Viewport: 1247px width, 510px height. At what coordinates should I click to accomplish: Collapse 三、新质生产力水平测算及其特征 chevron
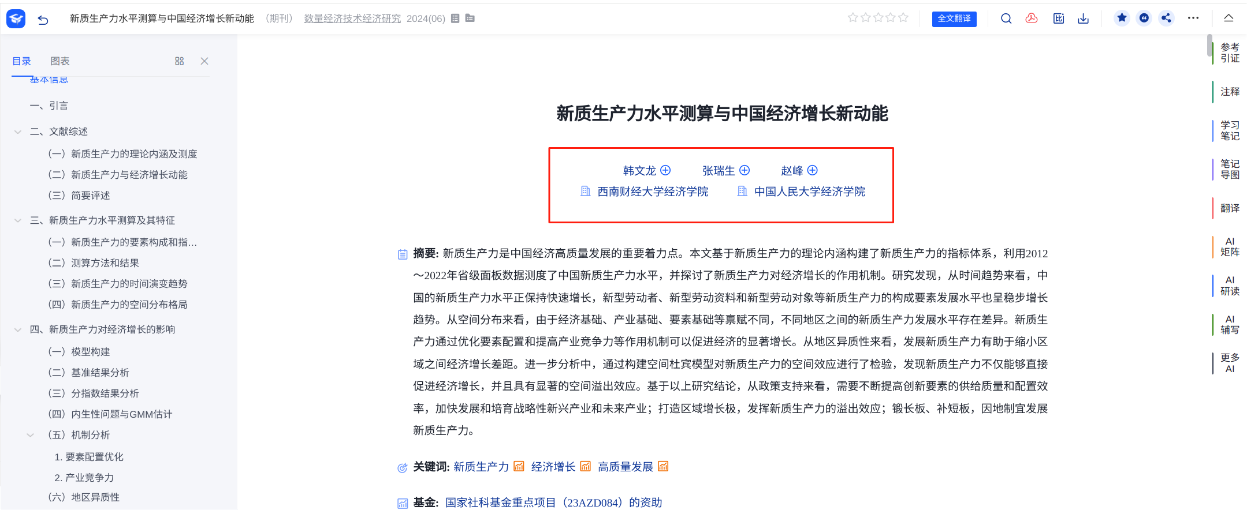[18, 220]
